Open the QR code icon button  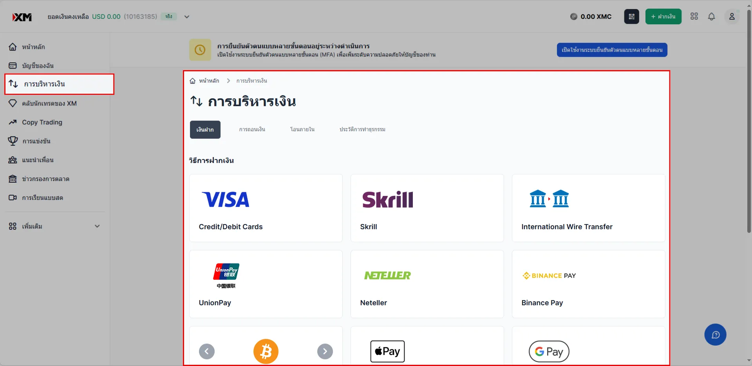[631, 16]
